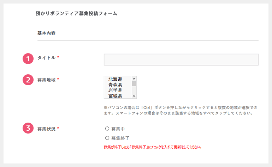Click the pink number 3 badge

28,129
